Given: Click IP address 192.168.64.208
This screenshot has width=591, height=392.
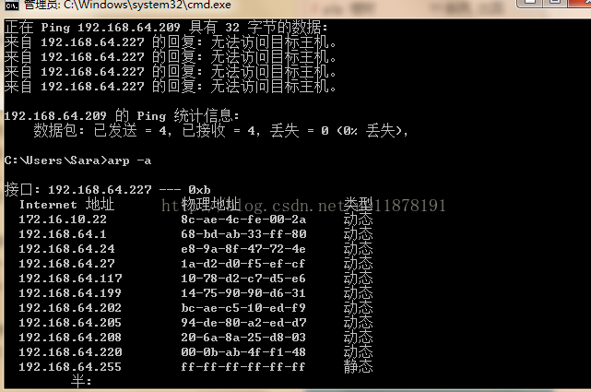Looking at the screenshot, I should [70, 337].
